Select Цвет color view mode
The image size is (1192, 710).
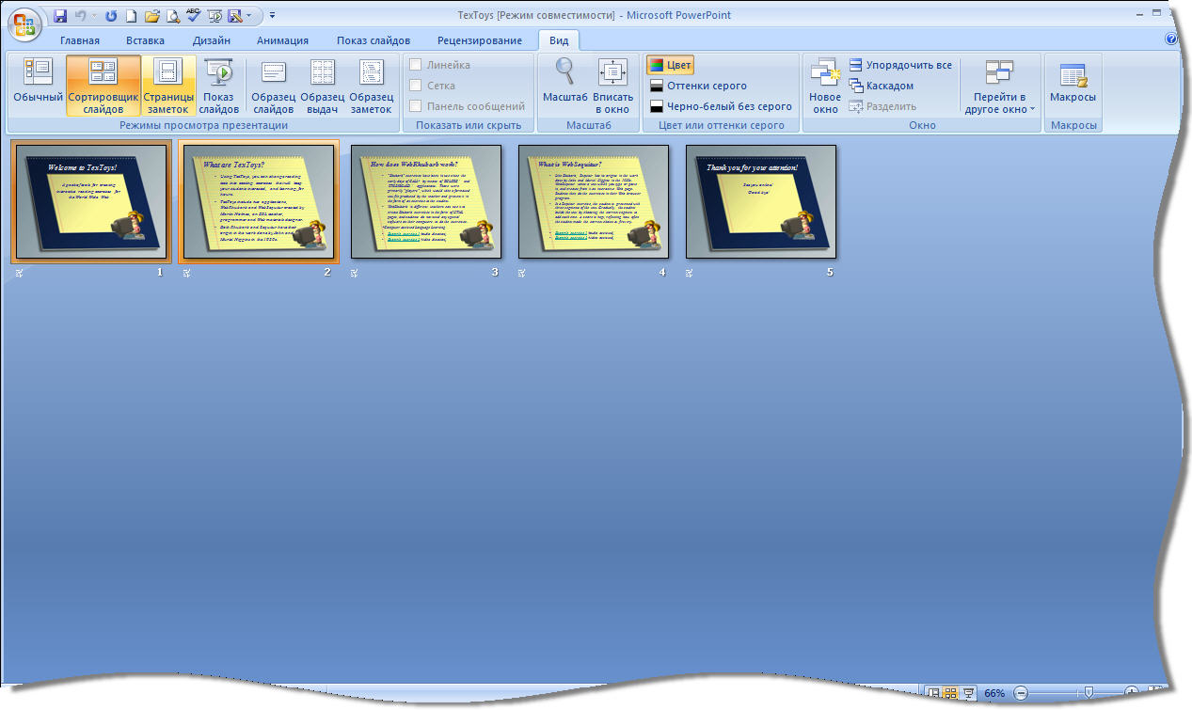pos(670,65)
